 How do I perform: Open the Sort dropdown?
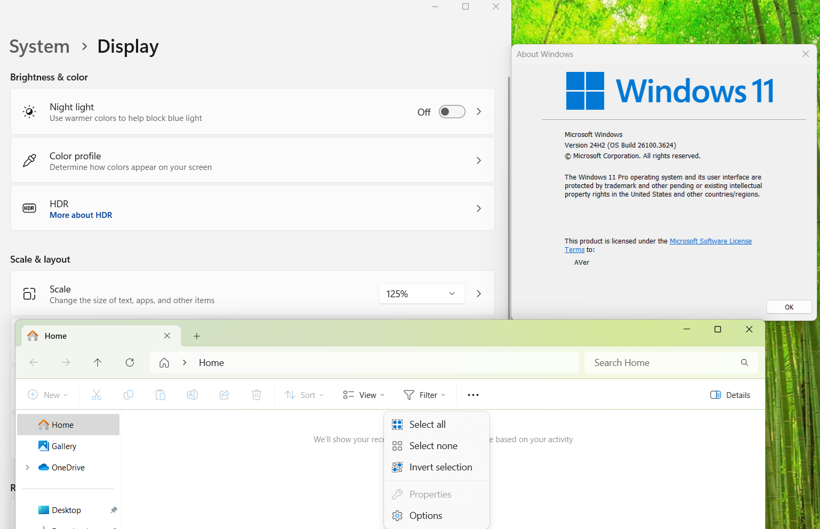[x=304, y=395]
